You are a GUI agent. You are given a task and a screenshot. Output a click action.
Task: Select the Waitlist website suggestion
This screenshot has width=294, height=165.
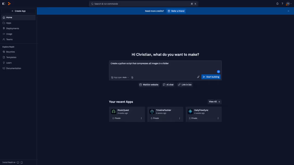point(149,85)
